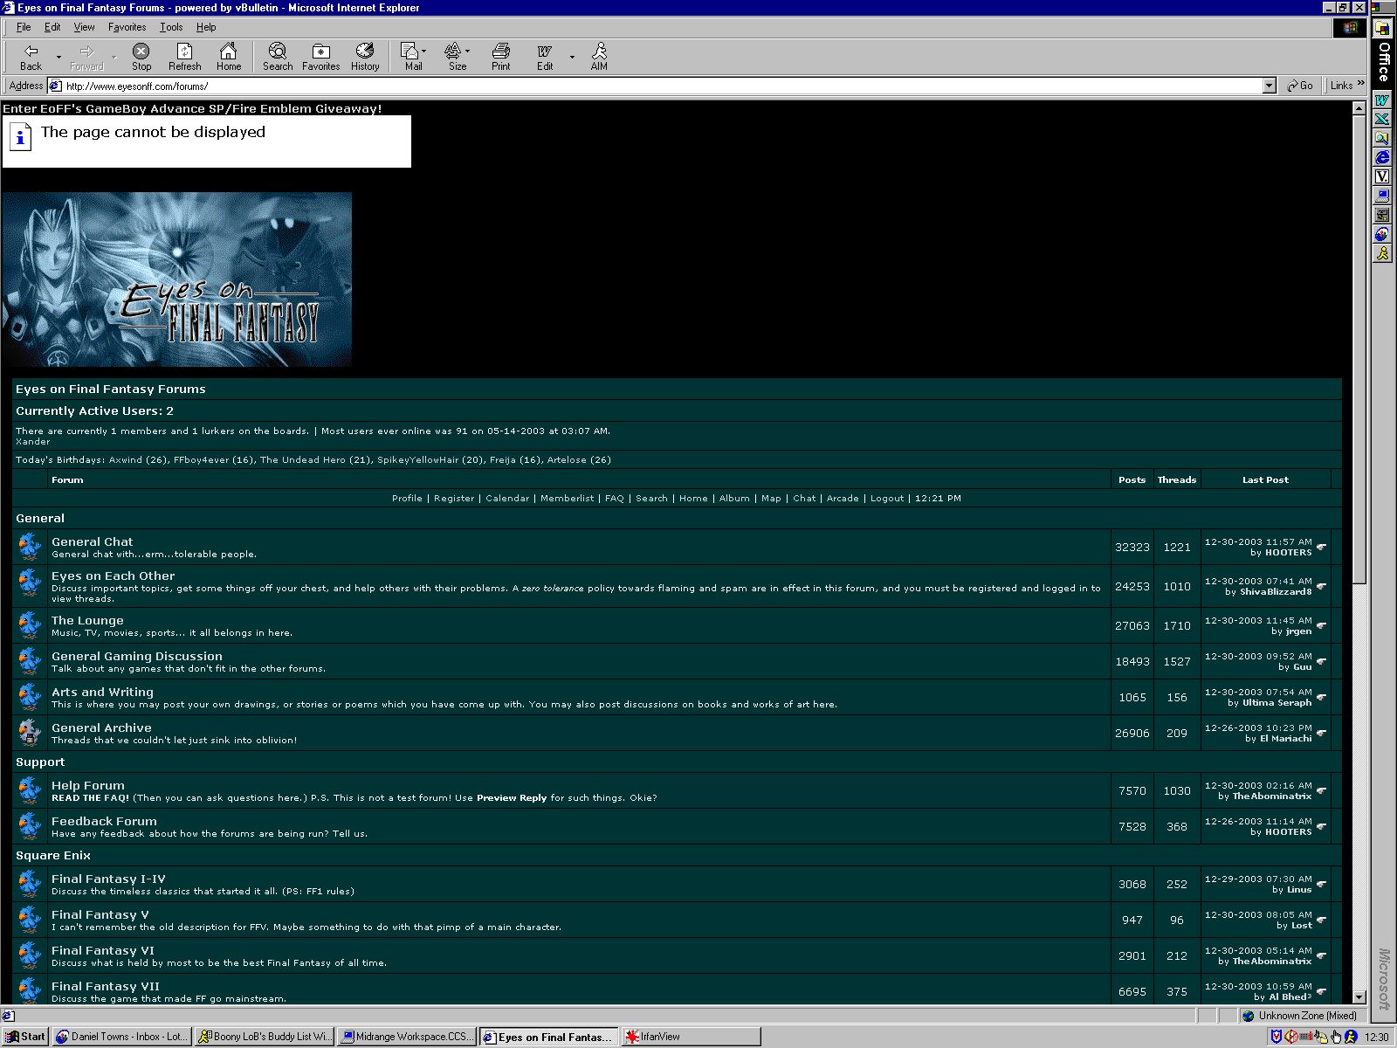Screen dimensions: 1397x1048
Task: Click the General Archive locked forum icon
Action: (30, 733)
